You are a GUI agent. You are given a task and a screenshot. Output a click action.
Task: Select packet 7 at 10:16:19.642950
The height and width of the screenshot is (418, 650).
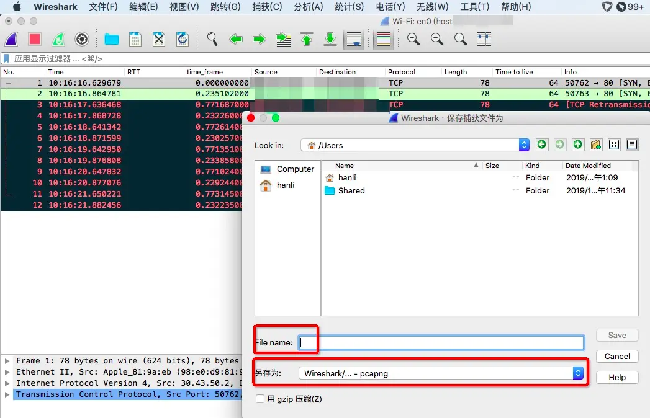coord(122,149)
